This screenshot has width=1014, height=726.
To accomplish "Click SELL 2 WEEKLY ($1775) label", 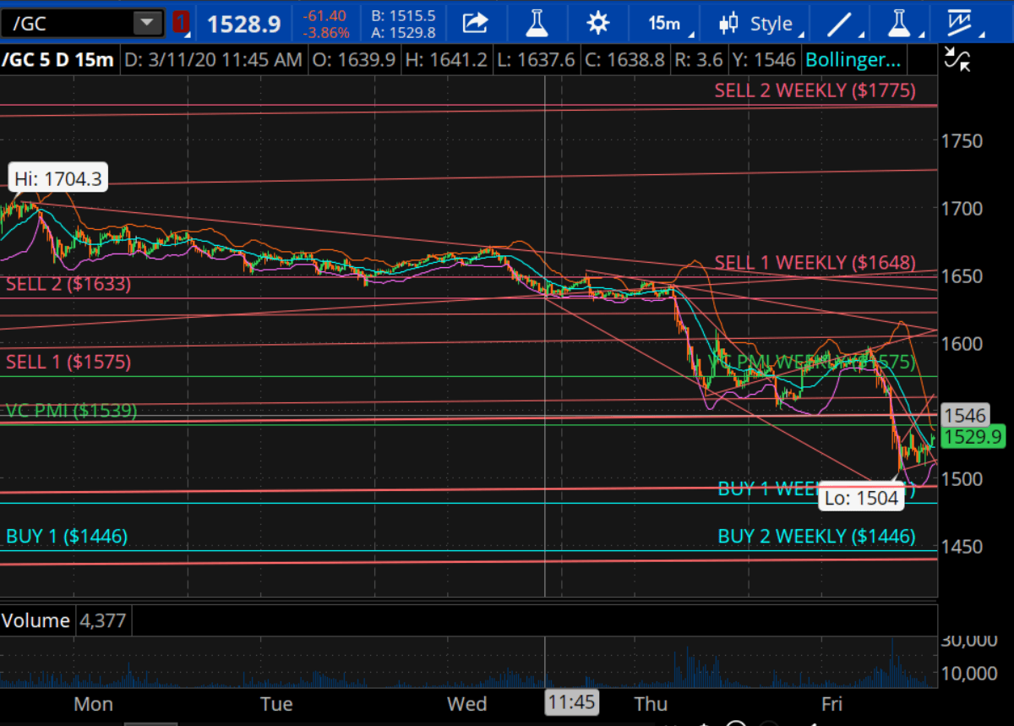I will pos(815,90).
